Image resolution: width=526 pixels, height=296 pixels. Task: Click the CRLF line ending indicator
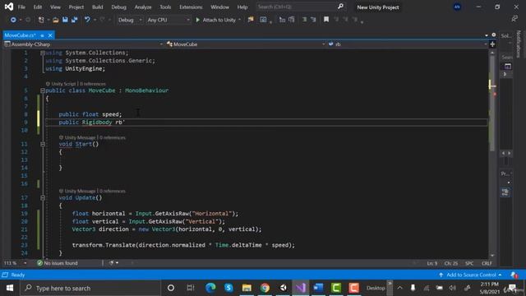pyautogui.click(x=487, y=263)
